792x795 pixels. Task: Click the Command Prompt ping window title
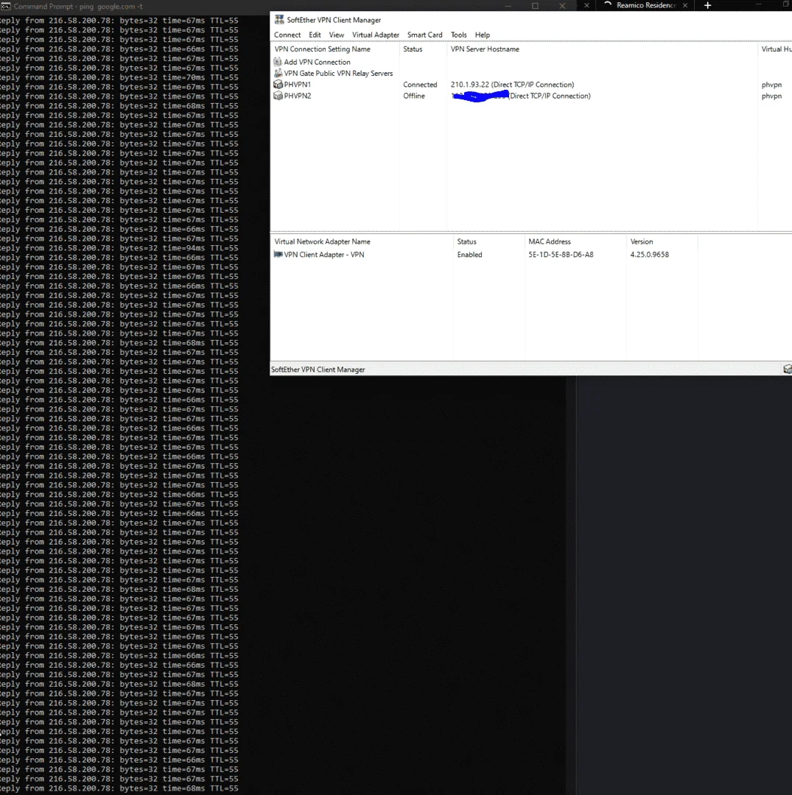77,7
